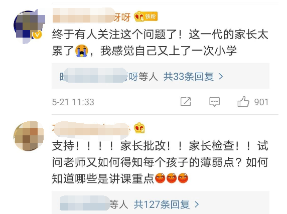
Task: Tap the yellow V verification badge
Action: [37, 35]
